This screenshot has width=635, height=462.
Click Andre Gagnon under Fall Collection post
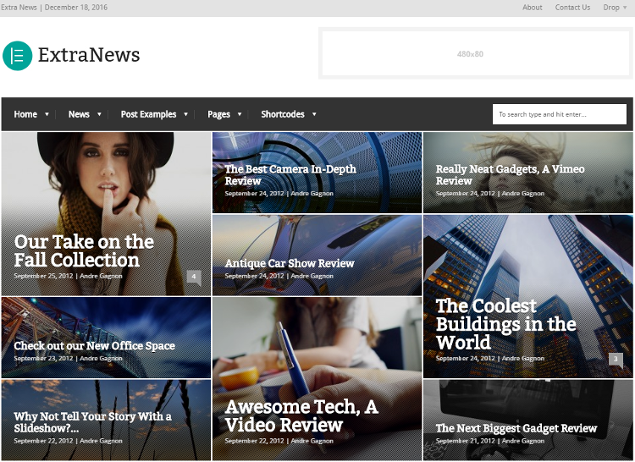point(101,276)
